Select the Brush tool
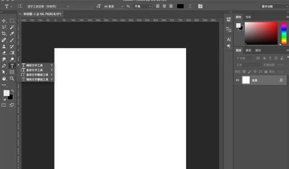The width and height of the screenshot is (289, 169). [12, 40]
